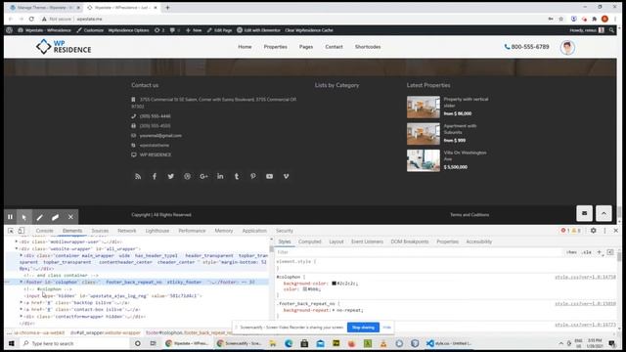Viewport: 626px width, 352px height.
Task: Open a new browser tab
Action: coord(167,8)
